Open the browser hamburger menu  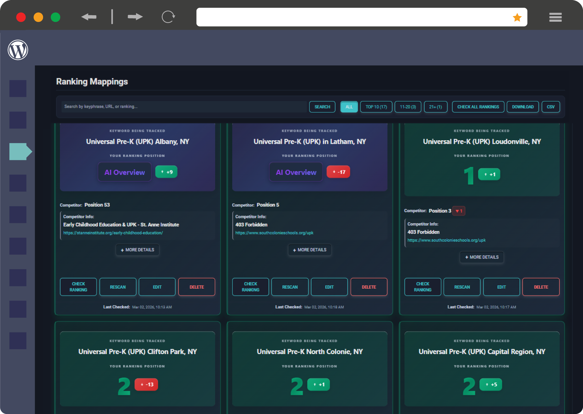[x=555, y=17]
